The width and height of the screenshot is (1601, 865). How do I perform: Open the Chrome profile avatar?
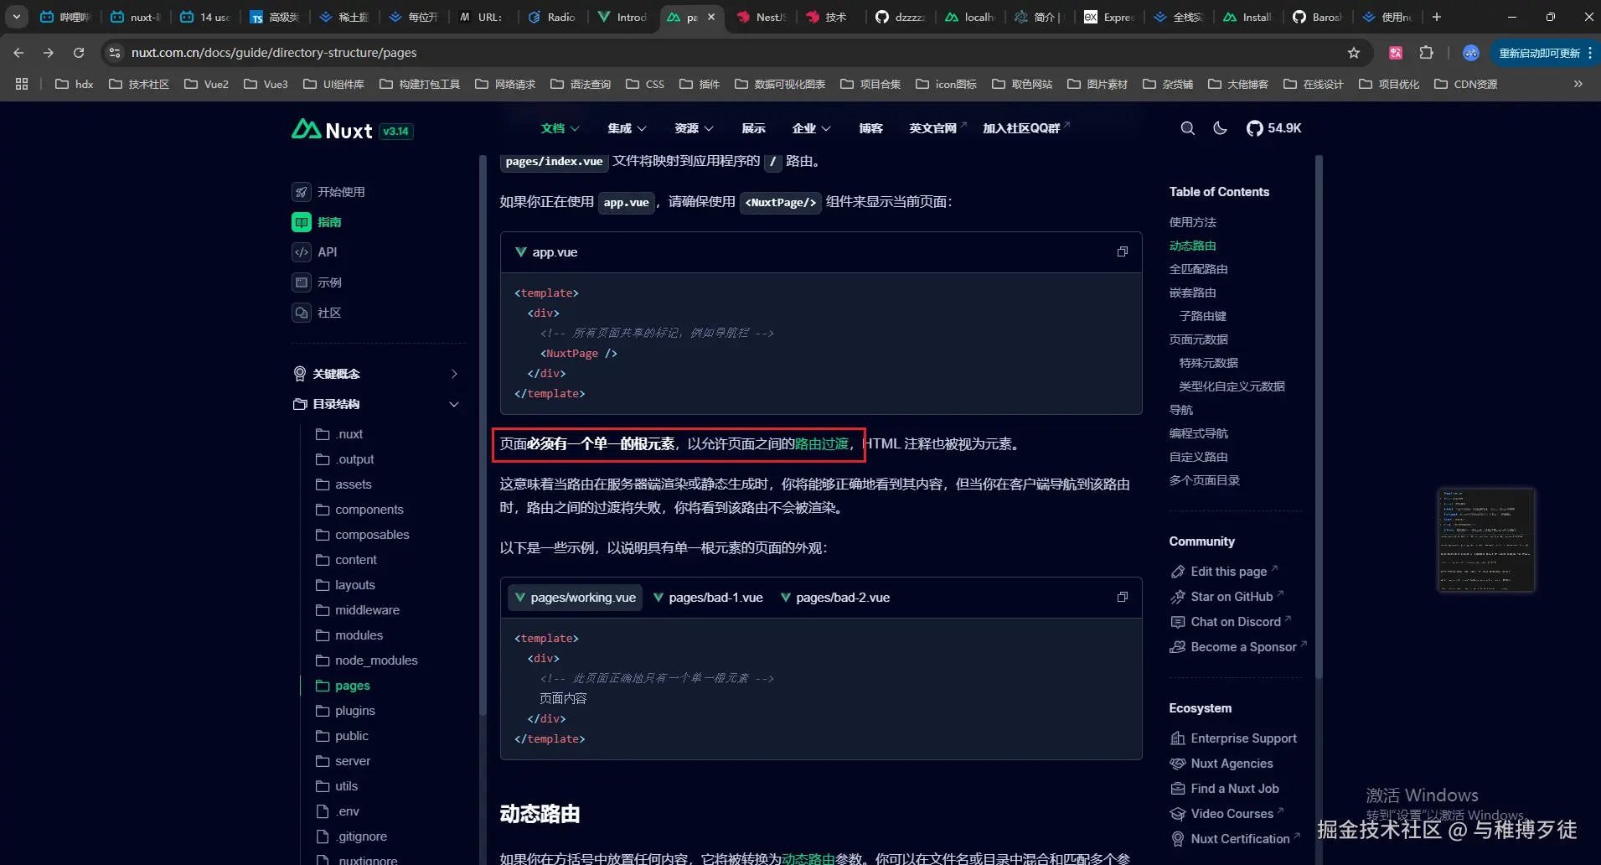[1471, 53]
